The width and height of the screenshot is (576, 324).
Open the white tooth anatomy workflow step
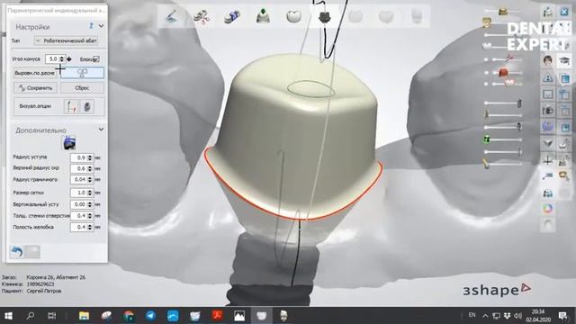coord(293,16)
